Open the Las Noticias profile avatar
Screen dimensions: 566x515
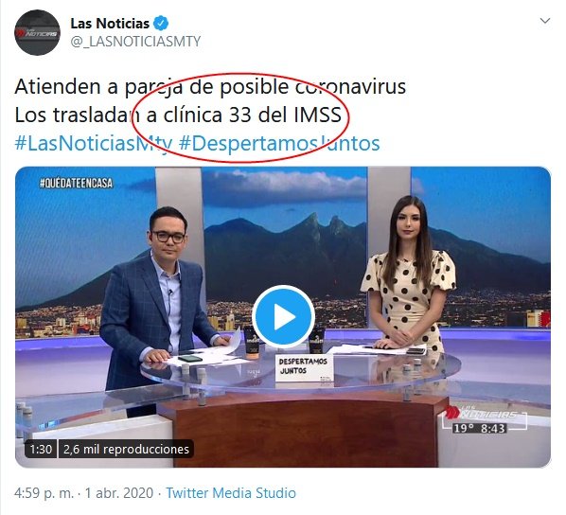[x=37, y=32]
